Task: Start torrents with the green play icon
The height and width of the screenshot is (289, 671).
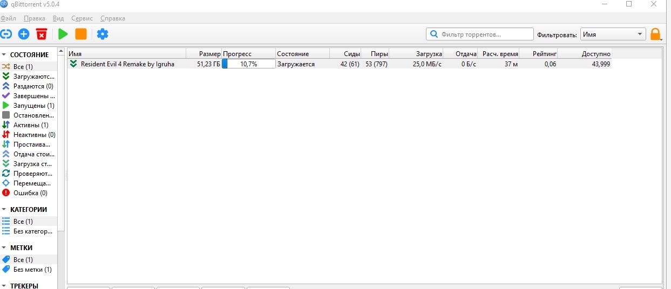Action: click(x=63, y=35)
